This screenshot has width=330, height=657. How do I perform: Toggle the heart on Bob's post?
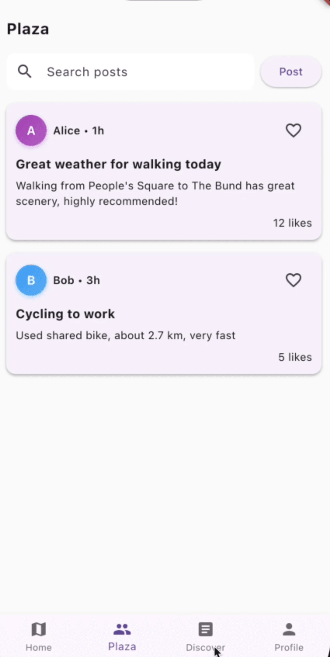coord(293,280)
